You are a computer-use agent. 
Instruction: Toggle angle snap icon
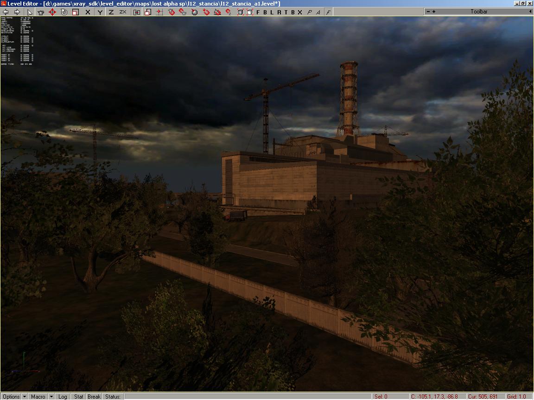pos(217,12)
